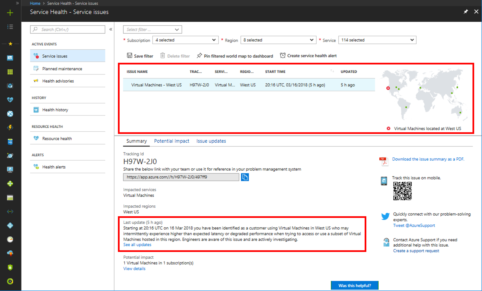Click Create service health alert

click(x=308, y=56)
